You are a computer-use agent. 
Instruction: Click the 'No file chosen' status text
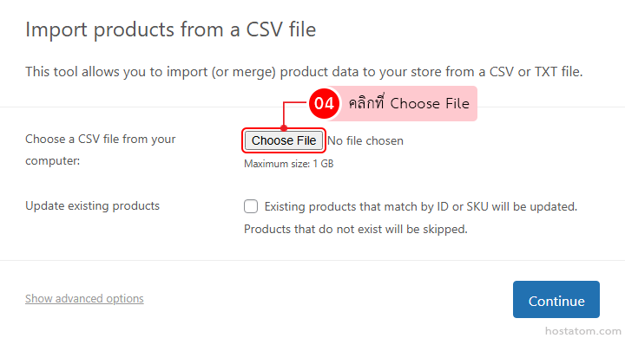(x=365, y=141)
